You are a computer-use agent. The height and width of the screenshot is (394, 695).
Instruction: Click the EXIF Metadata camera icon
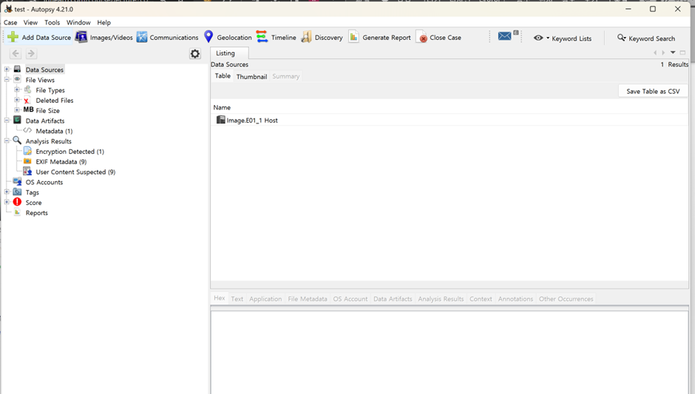[x=27, y=161]
